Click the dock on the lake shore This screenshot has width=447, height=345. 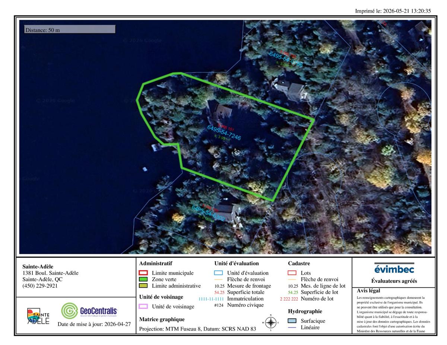[156, 147]
